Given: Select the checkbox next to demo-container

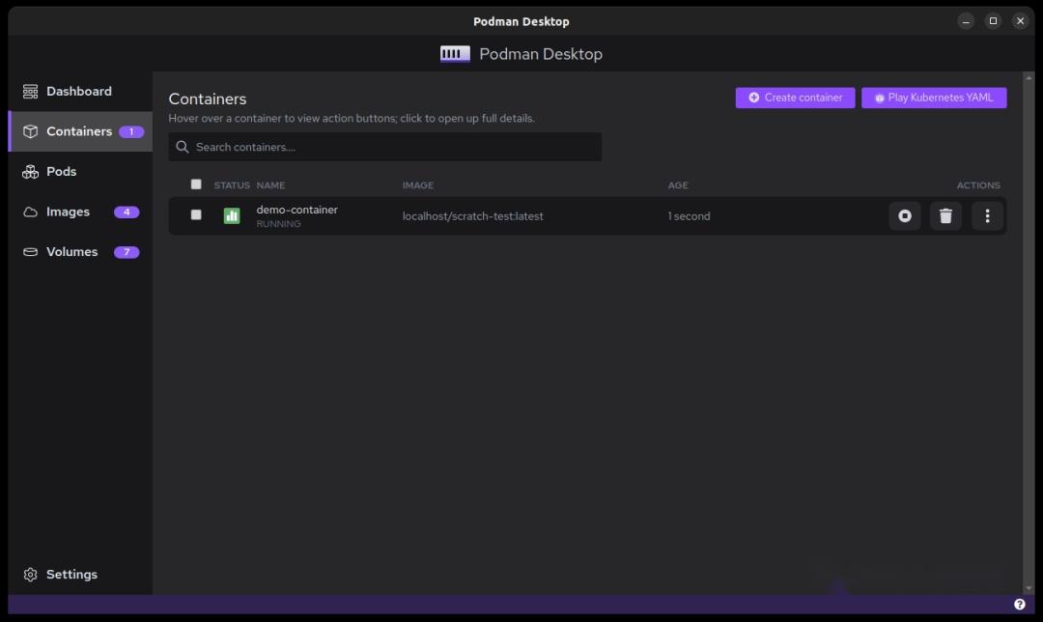Looking at the screenshot, I should click(196, 215).
